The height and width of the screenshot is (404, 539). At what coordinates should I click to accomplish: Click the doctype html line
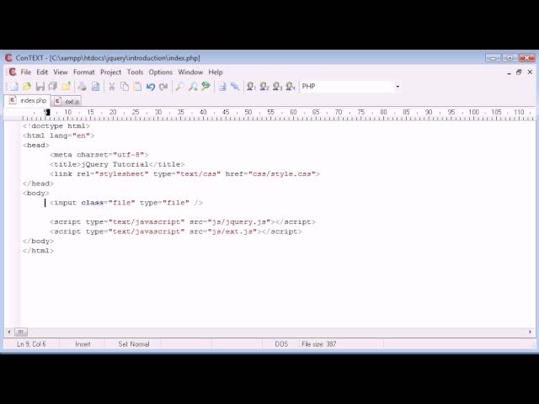pyautogui.click(x=56, y=126)
